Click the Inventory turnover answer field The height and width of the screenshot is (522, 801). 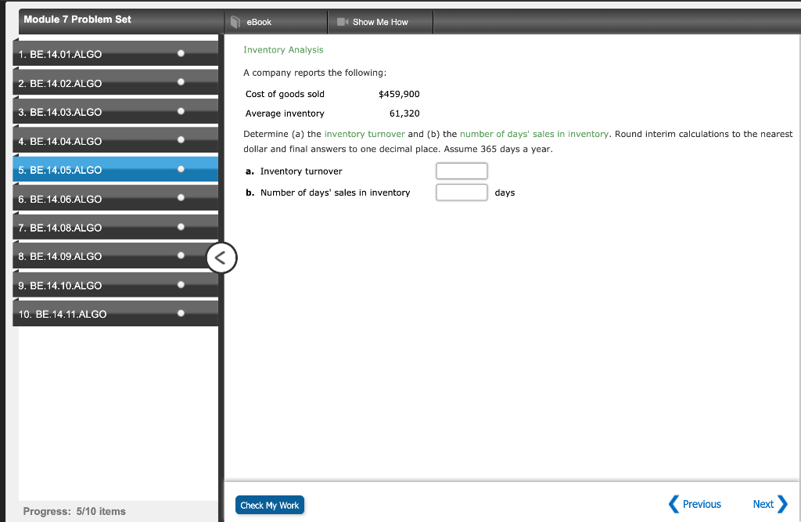462,171
